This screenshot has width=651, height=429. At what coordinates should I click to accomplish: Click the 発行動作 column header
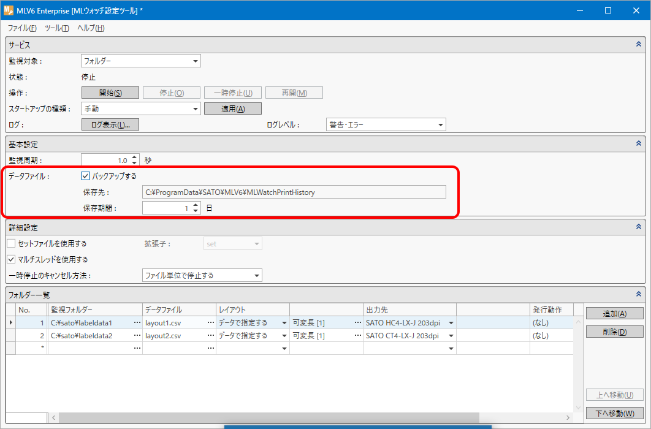tap(551, 309)
